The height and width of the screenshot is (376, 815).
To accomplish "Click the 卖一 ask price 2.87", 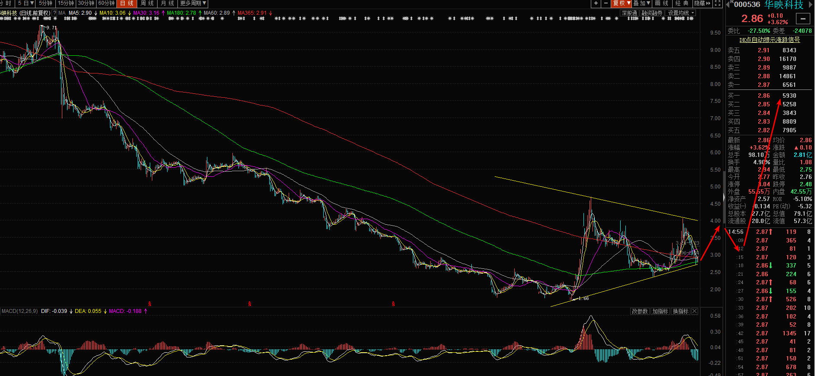I will 763,85.
